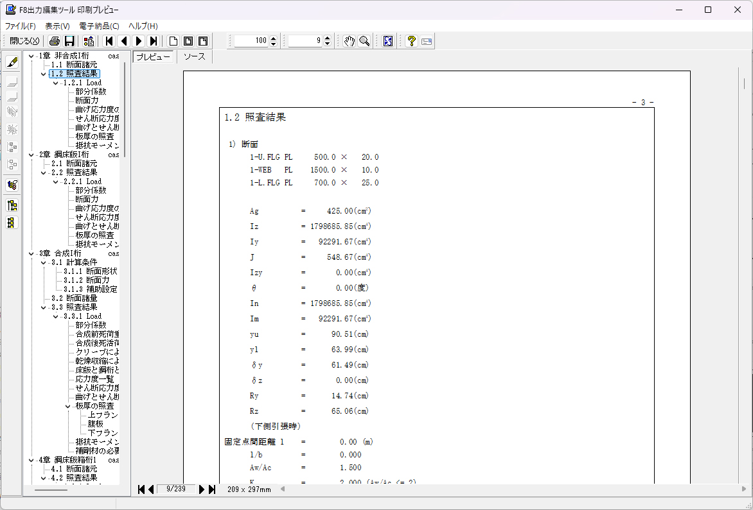Open the 電子納品(C) menu

99,26
